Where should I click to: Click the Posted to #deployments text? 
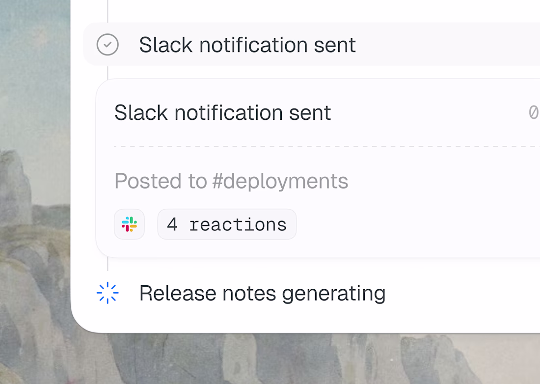tap(231, 181)
